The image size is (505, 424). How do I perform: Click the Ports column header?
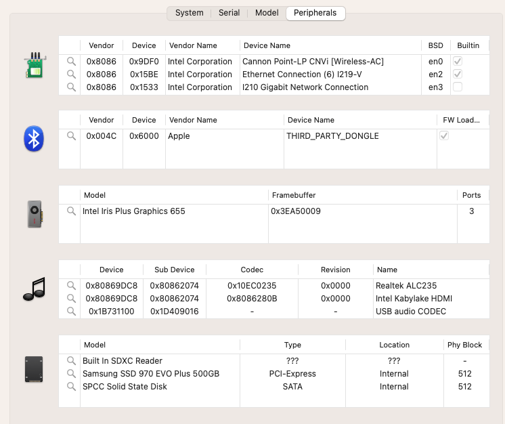pos(472,195)
